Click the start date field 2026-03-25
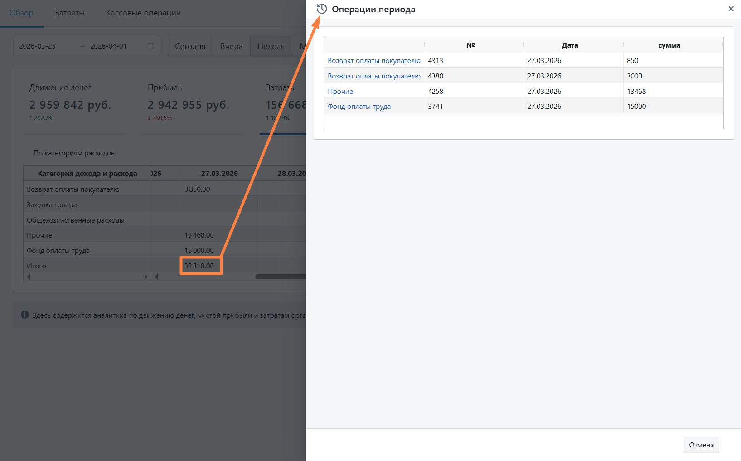 tap(38, 46)
